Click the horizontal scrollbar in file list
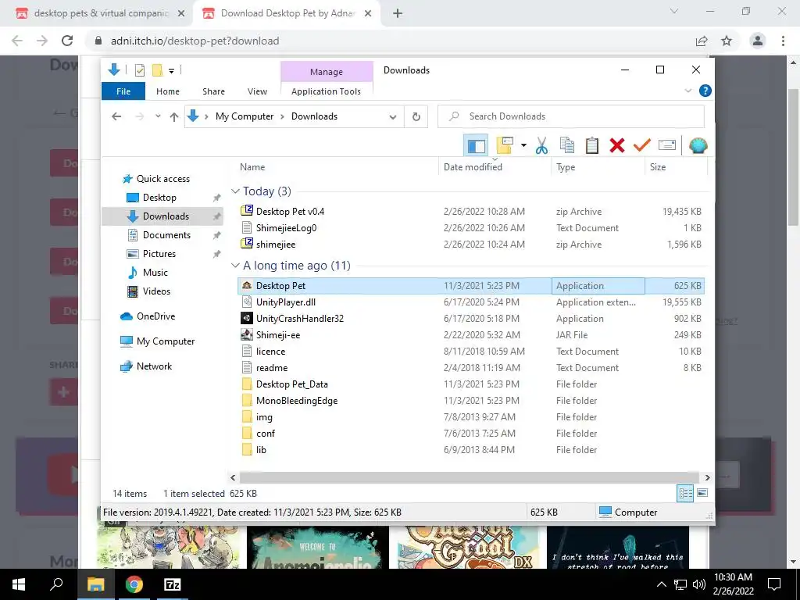 (469, 477)
